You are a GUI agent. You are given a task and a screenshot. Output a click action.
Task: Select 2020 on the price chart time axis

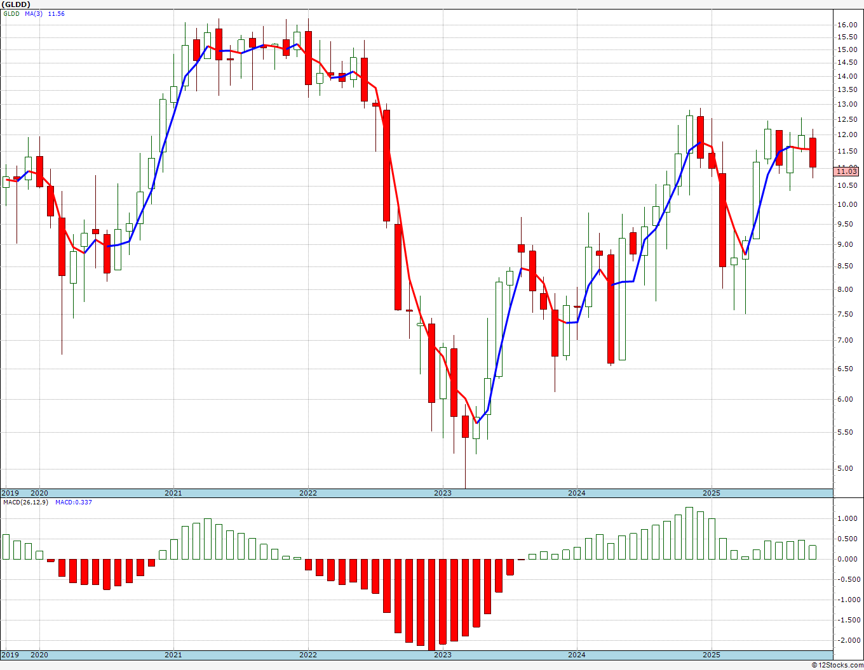point(39,493)
